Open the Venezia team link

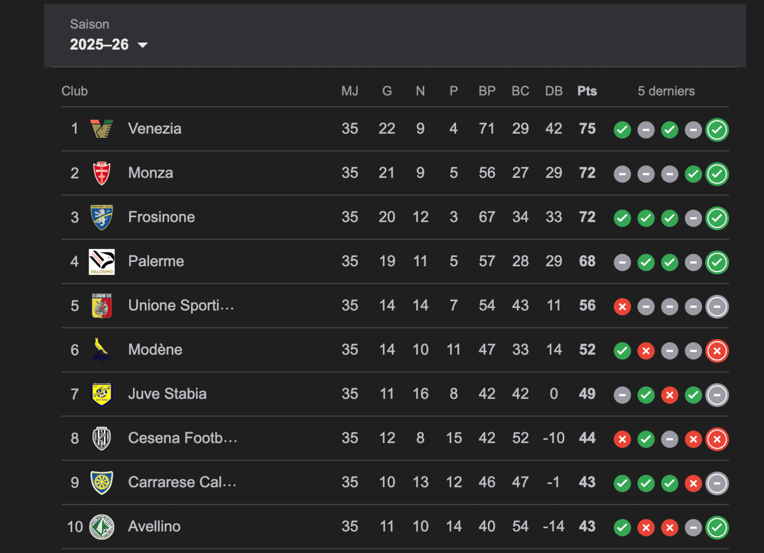pos(154,129)
